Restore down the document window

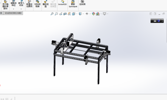(x=164, y=14)
